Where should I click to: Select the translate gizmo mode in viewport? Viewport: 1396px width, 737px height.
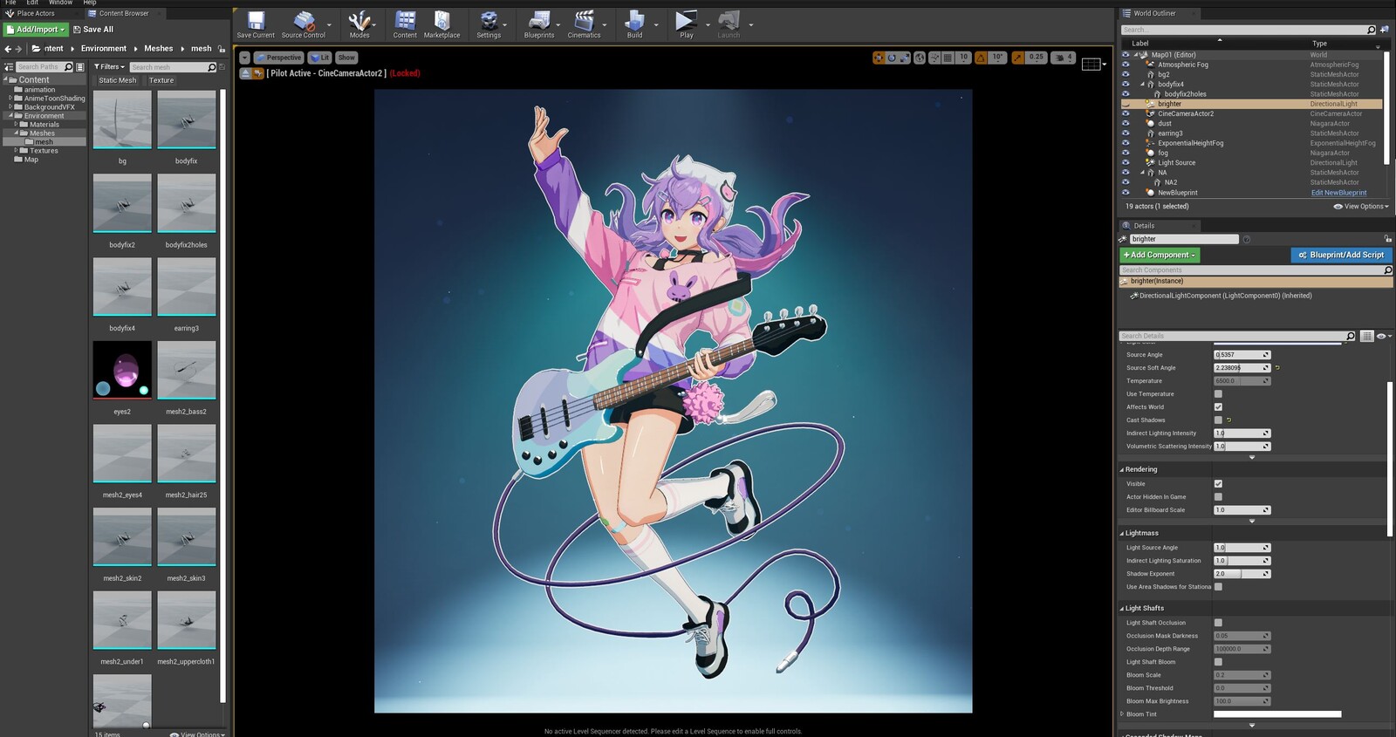(x=879, y=58)
